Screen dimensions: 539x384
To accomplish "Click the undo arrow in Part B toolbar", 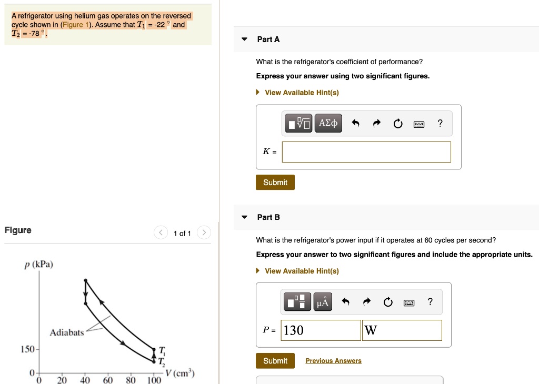I will pos(345,301).
